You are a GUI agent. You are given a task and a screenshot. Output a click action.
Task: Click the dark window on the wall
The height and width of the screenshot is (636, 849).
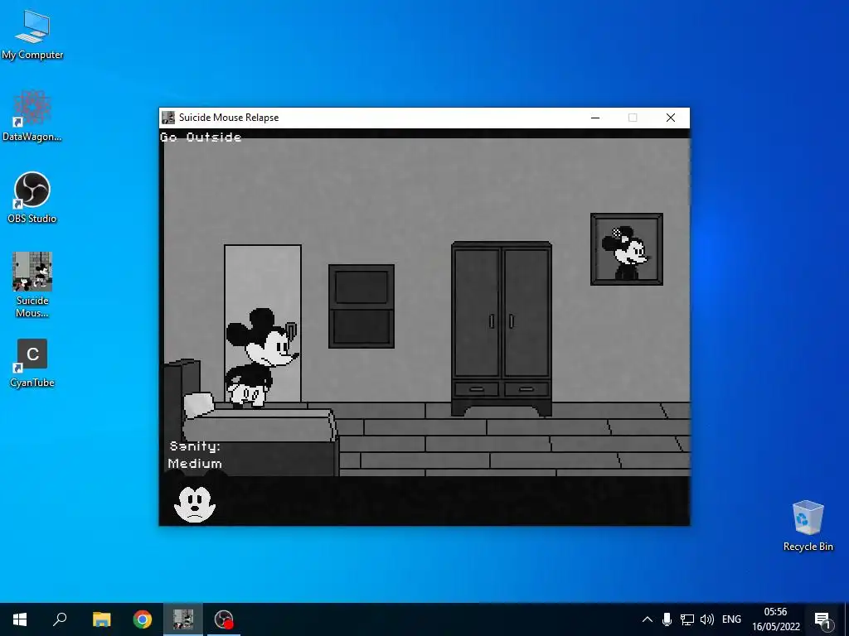(x=361, y=306)
